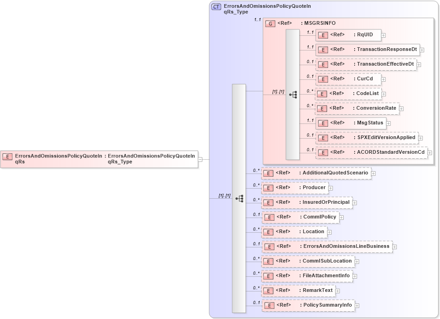Click the E icon next to CommlPolicy
The image size is (440, 319).
pyautogui.click(x=268, y=217)
